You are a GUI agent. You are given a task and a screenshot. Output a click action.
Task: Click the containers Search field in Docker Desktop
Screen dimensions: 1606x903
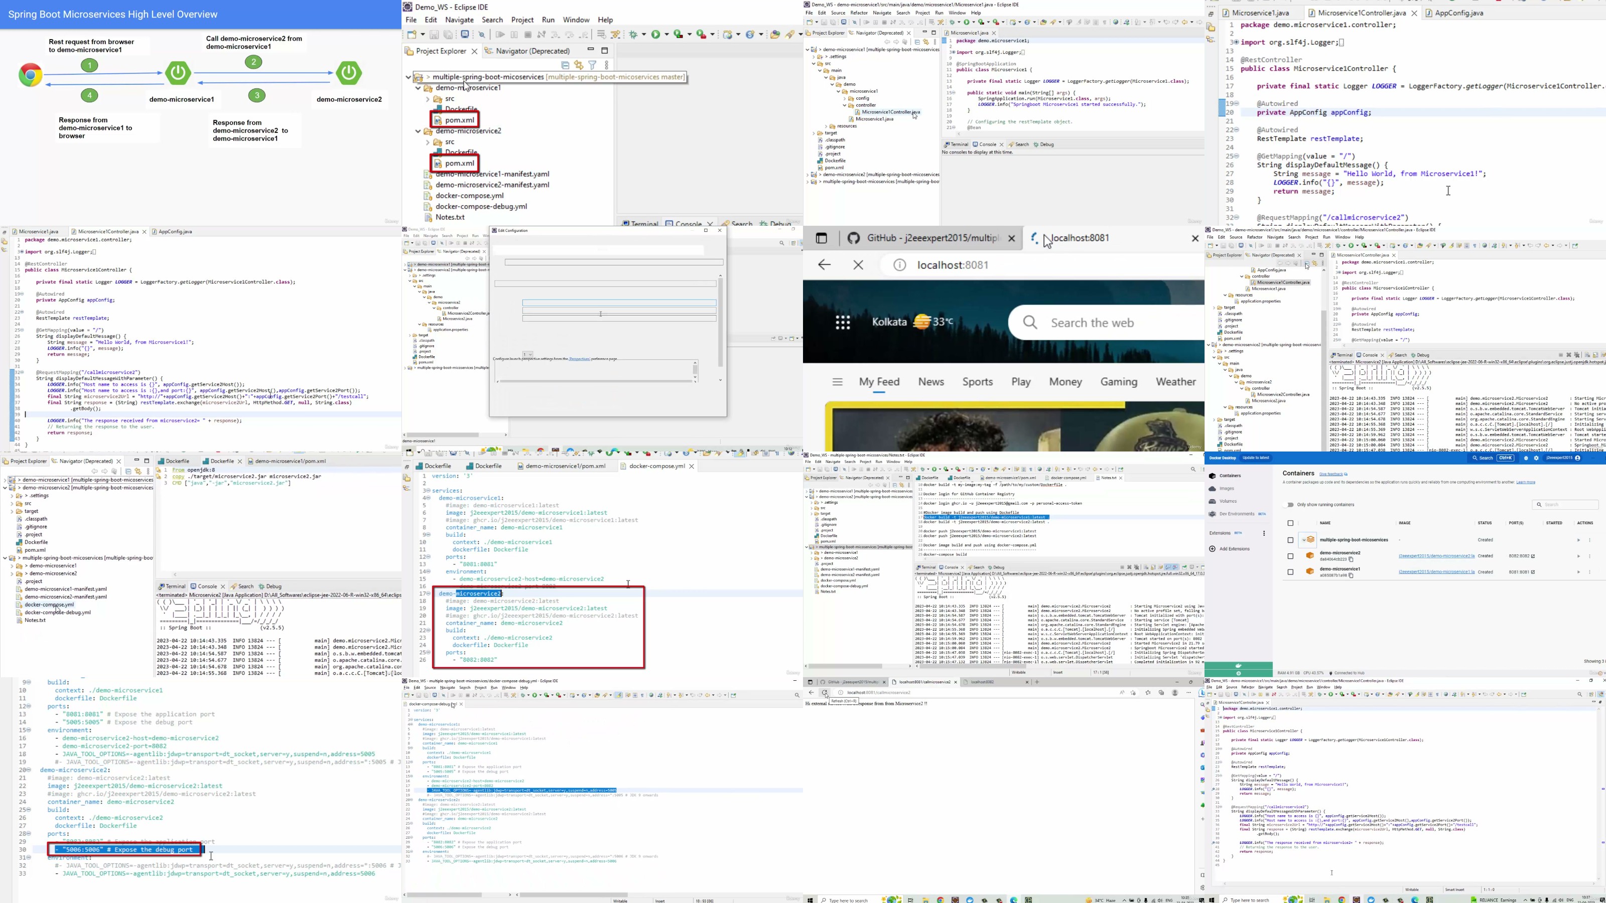click(x=1565, y=505)
